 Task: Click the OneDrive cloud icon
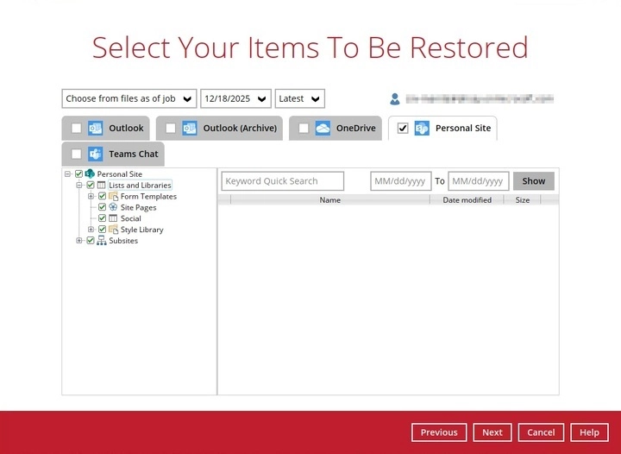[x=323, y=129]
